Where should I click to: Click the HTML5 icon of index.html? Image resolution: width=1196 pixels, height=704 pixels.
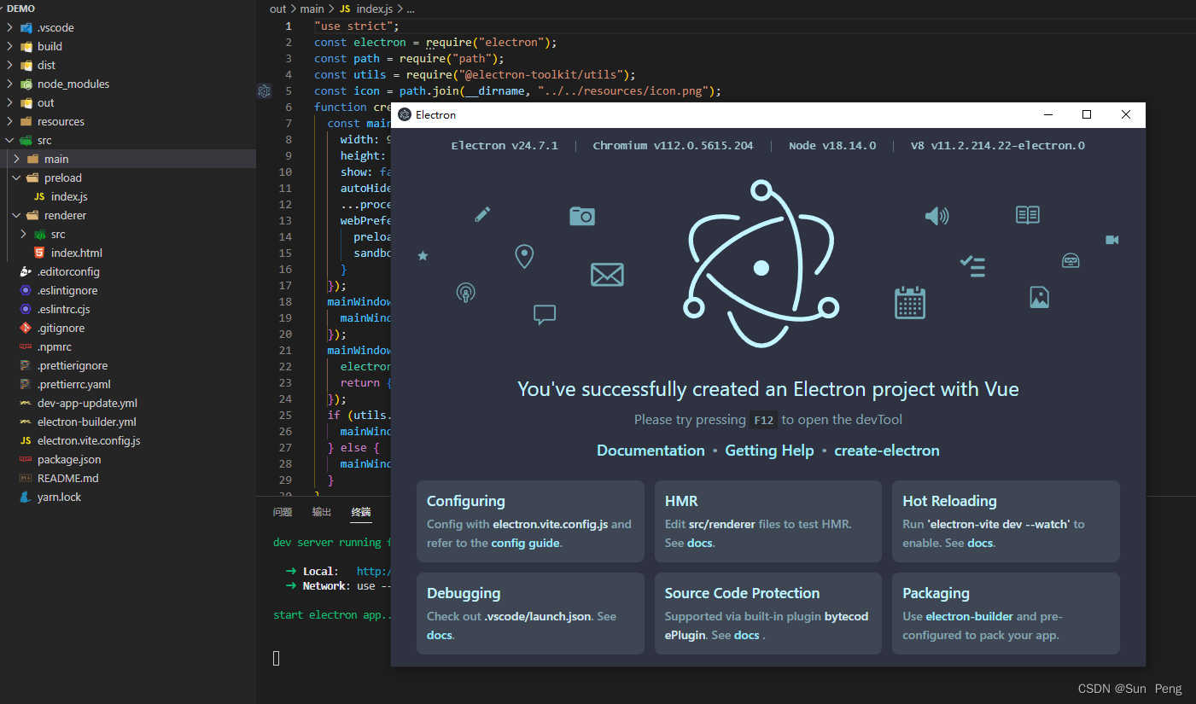[39, 253]
